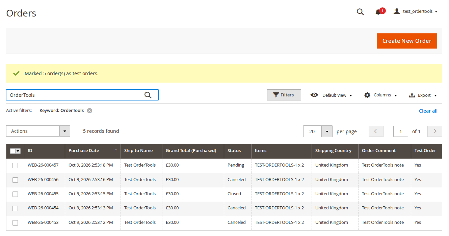Remove the Keyword: OrderTools filter
This screenshot has height=236, width=449.
click(x=89, y=111)
